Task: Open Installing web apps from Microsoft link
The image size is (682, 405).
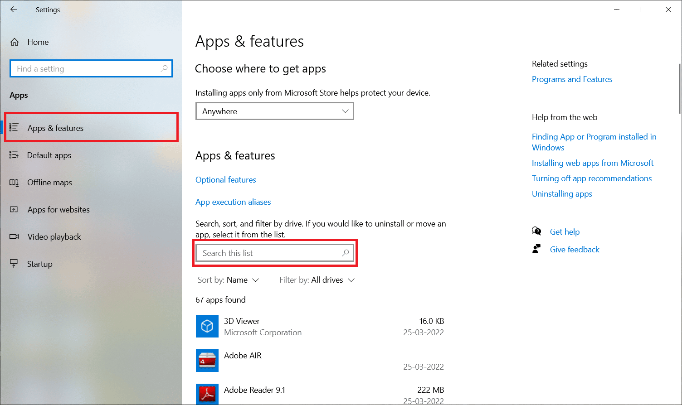Action: [593, 163]
